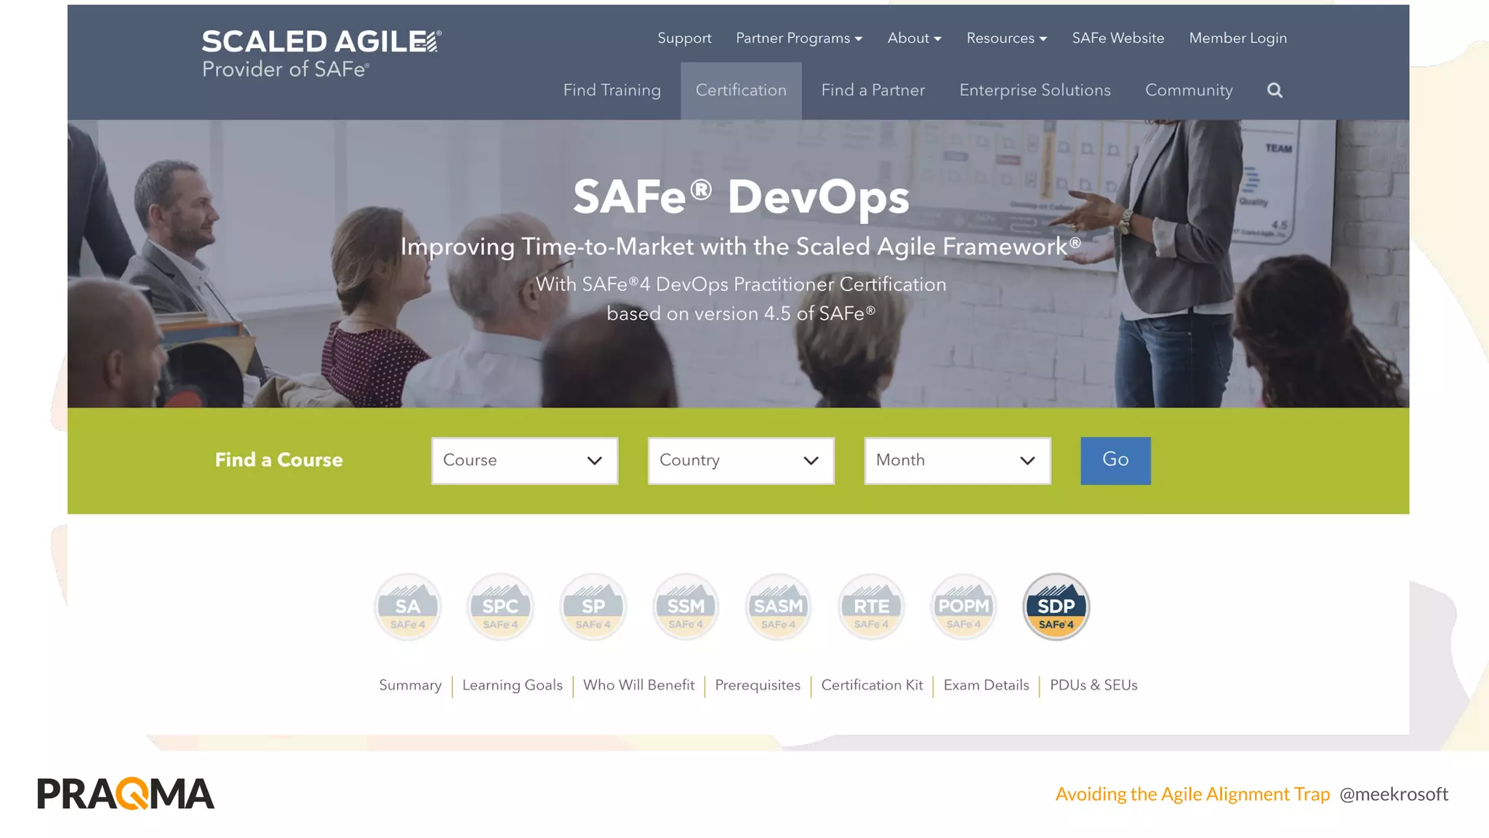
Task: Click the SAFe DevOps heading
Action: coord(741,197)
